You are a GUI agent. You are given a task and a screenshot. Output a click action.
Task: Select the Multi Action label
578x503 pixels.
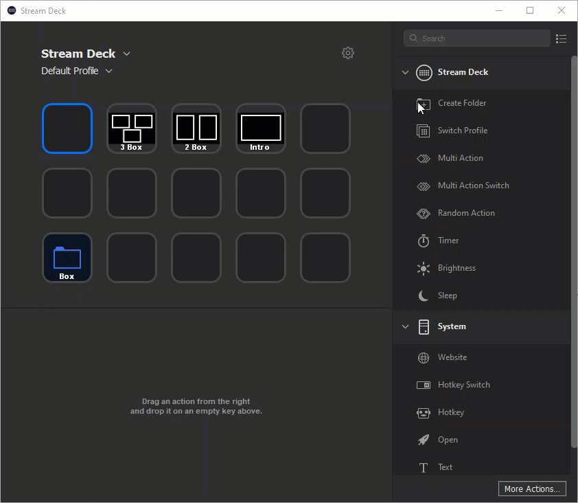pos(461,158)
